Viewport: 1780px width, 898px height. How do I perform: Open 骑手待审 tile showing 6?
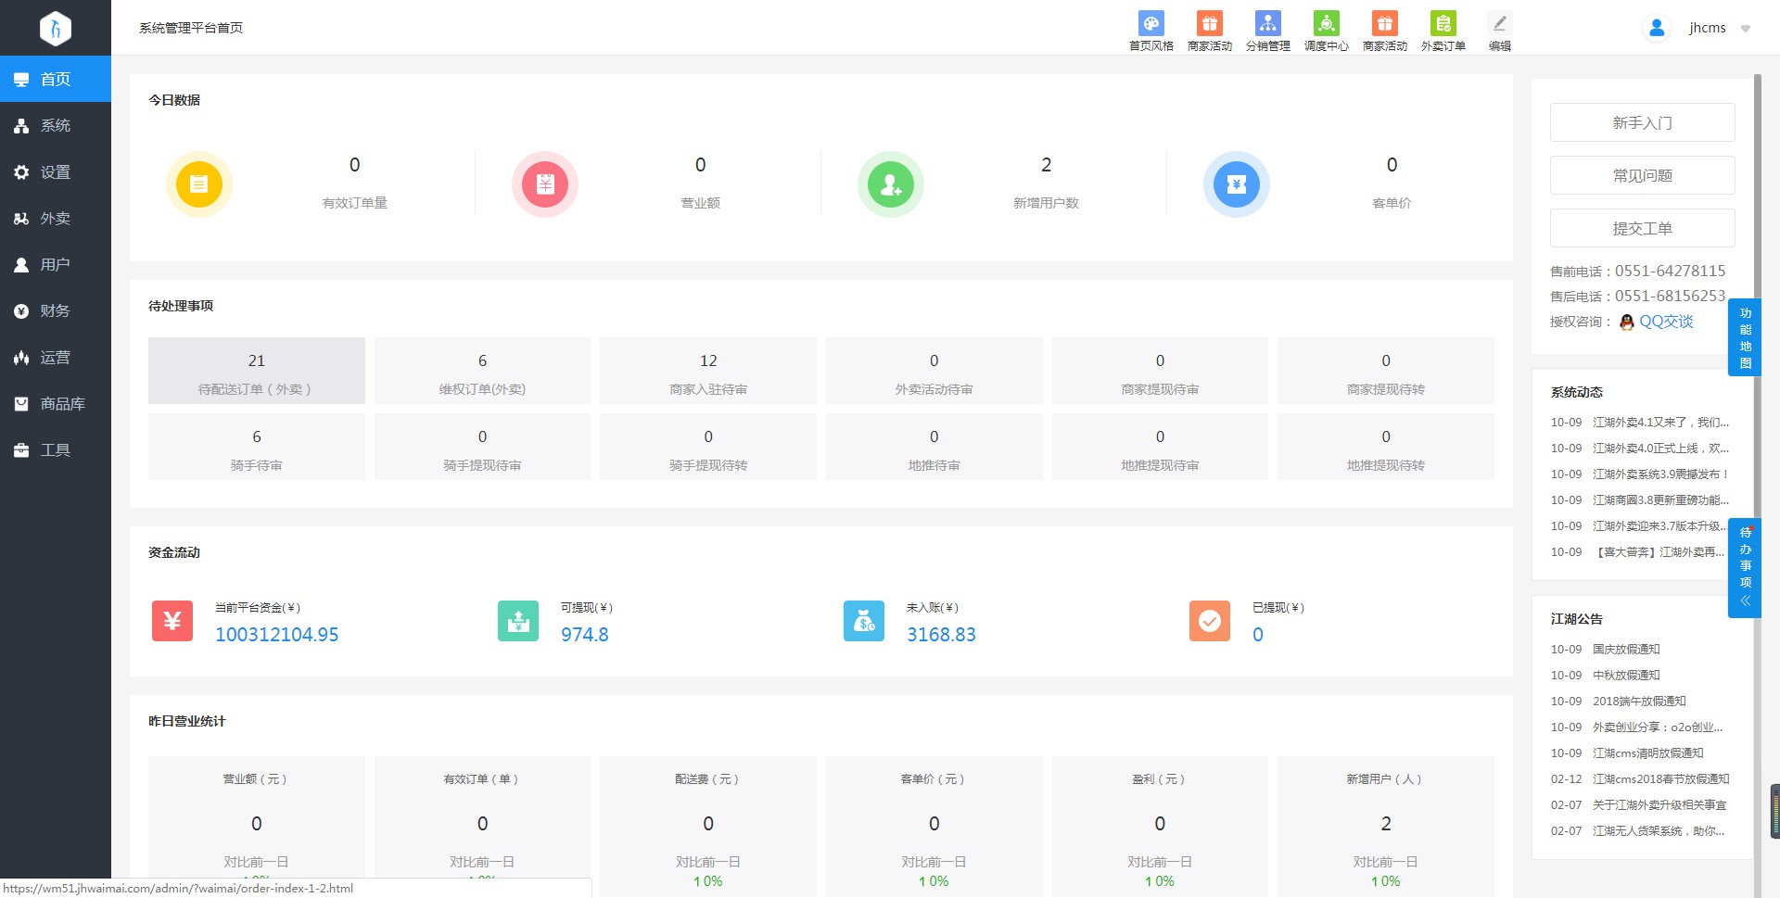pyautogui.click(x=256, y=447)
